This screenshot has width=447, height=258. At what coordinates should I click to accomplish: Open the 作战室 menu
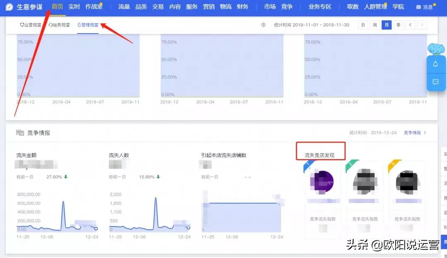94,7
